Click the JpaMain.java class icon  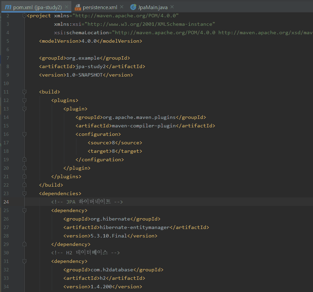tap(133, 7)
